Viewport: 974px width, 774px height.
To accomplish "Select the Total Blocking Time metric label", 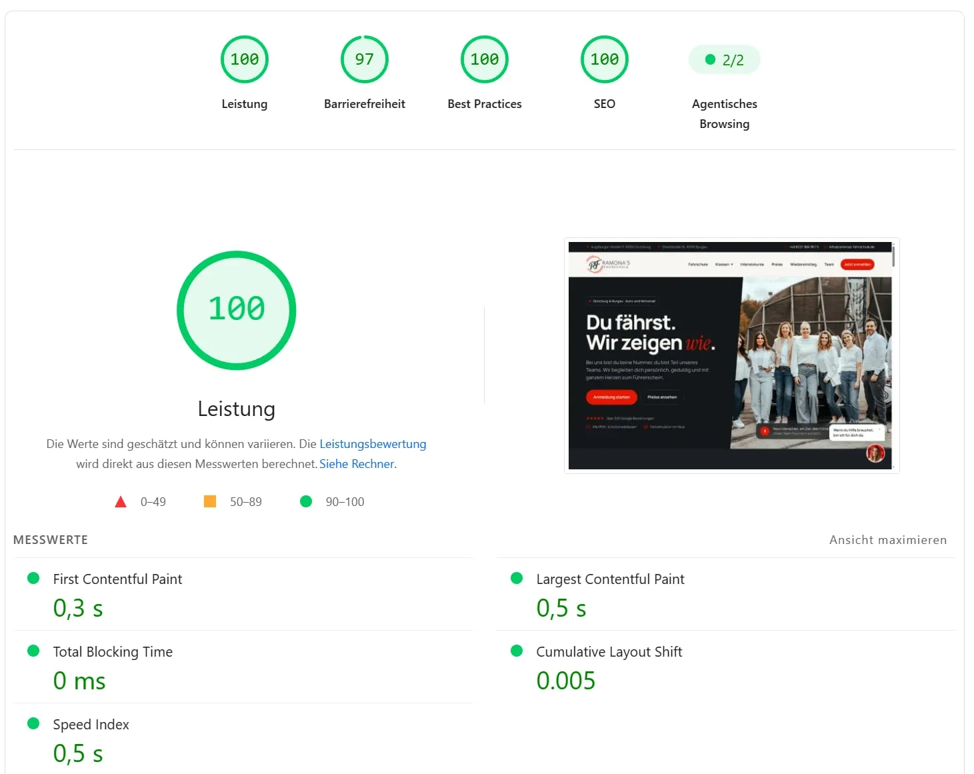I will [113, 652].
